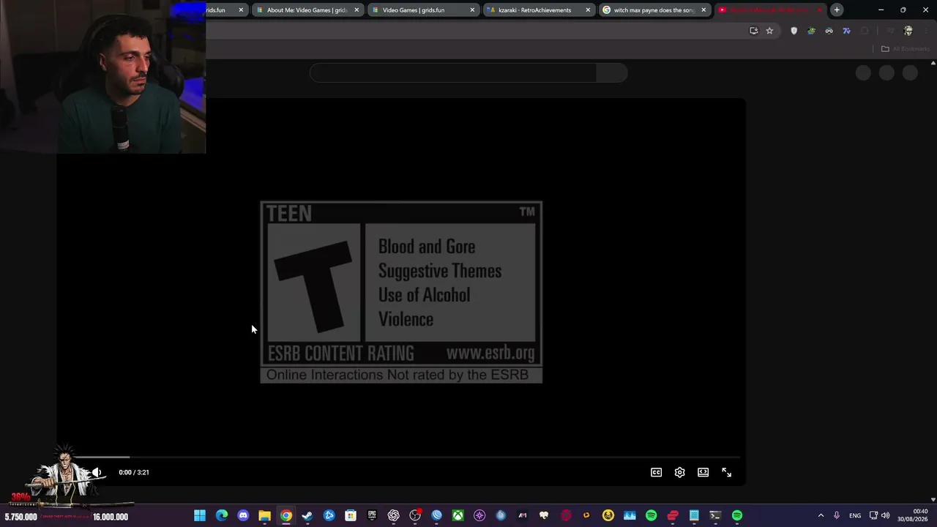Bookmark this page with the star icon
The image size is (937, 527).
(769, 31)
